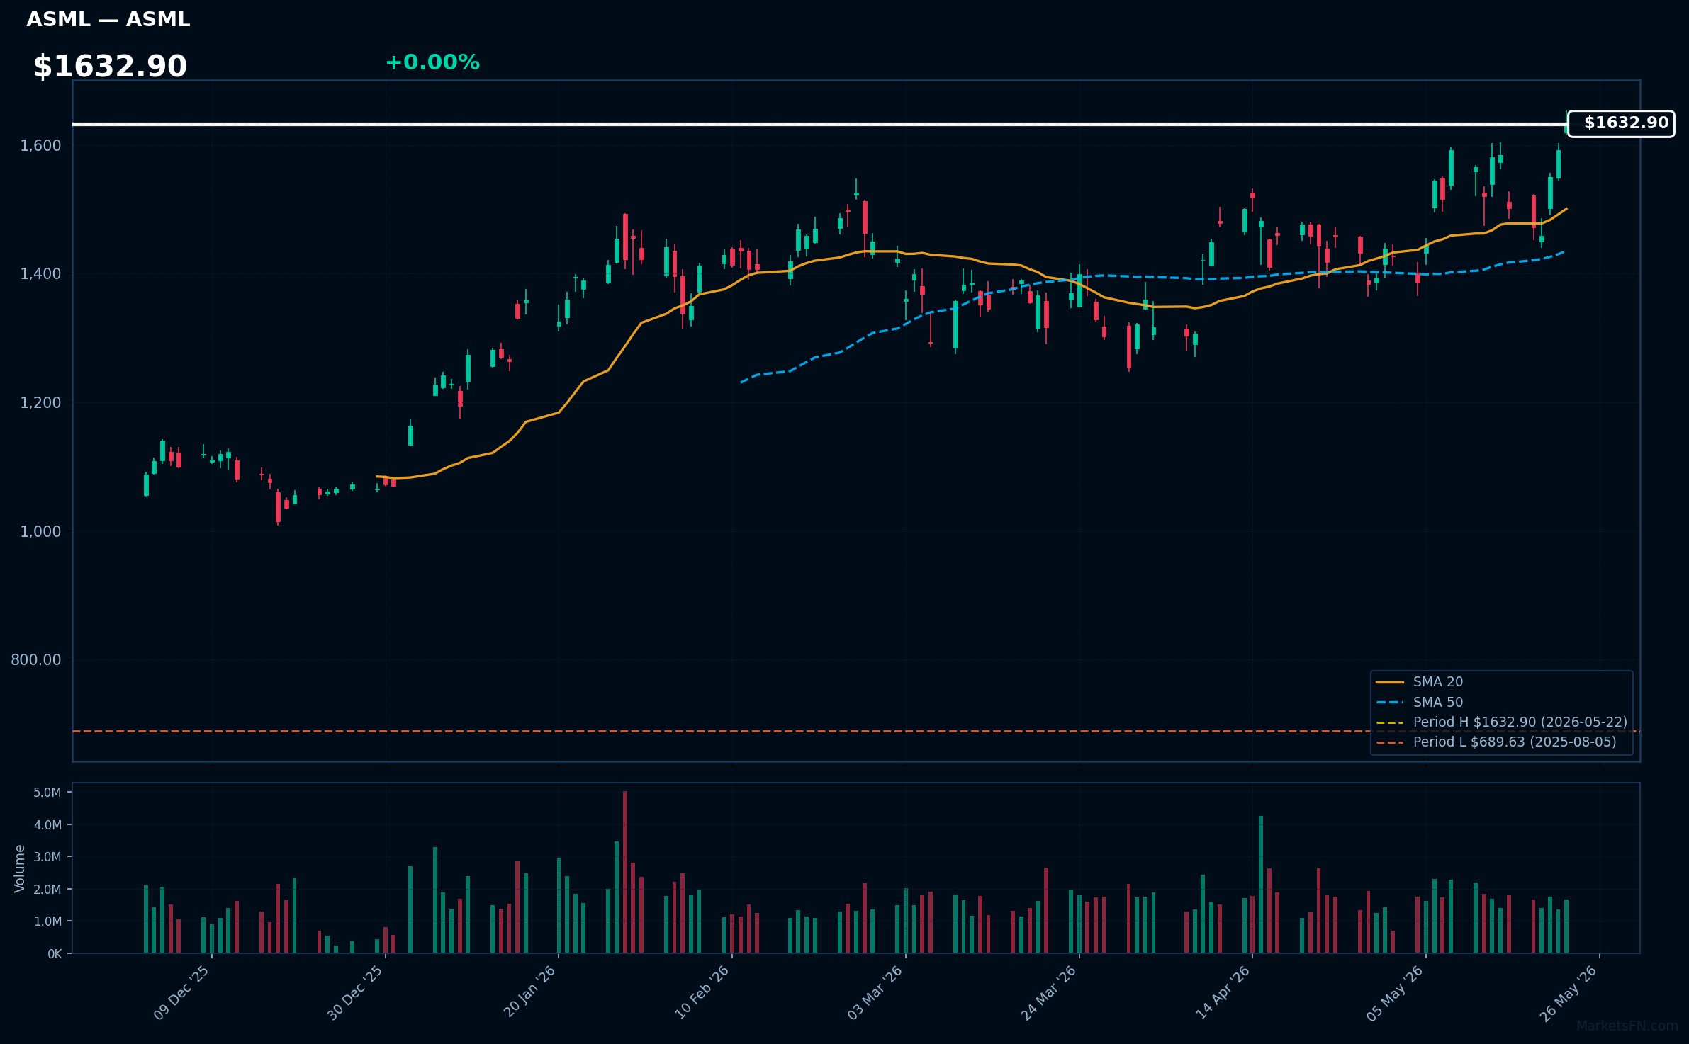Click the 24 Mar '26 date label

pos(1048,992)
